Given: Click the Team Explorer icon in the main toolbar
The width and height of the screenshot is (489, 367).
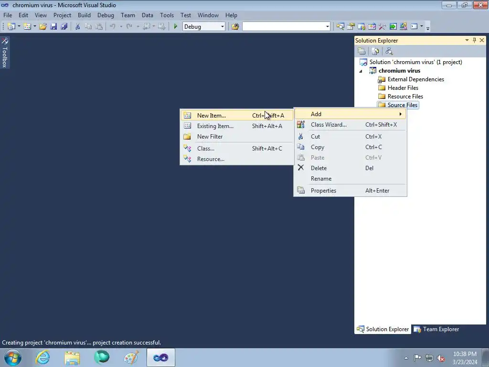Looking at the screenshot, I should pos(361,27).
